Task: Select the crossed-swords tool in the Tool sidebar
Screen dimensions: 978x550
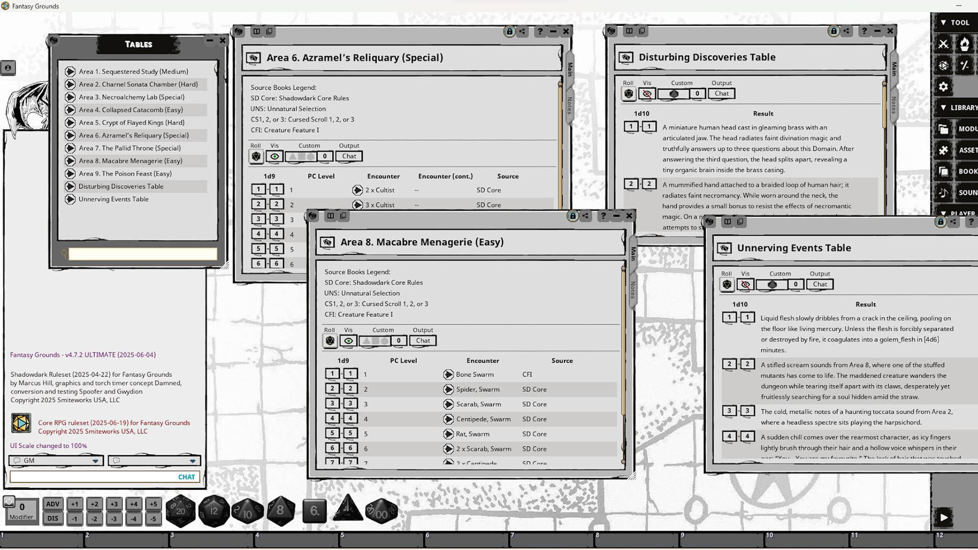Action: click(x=943, y=44)
